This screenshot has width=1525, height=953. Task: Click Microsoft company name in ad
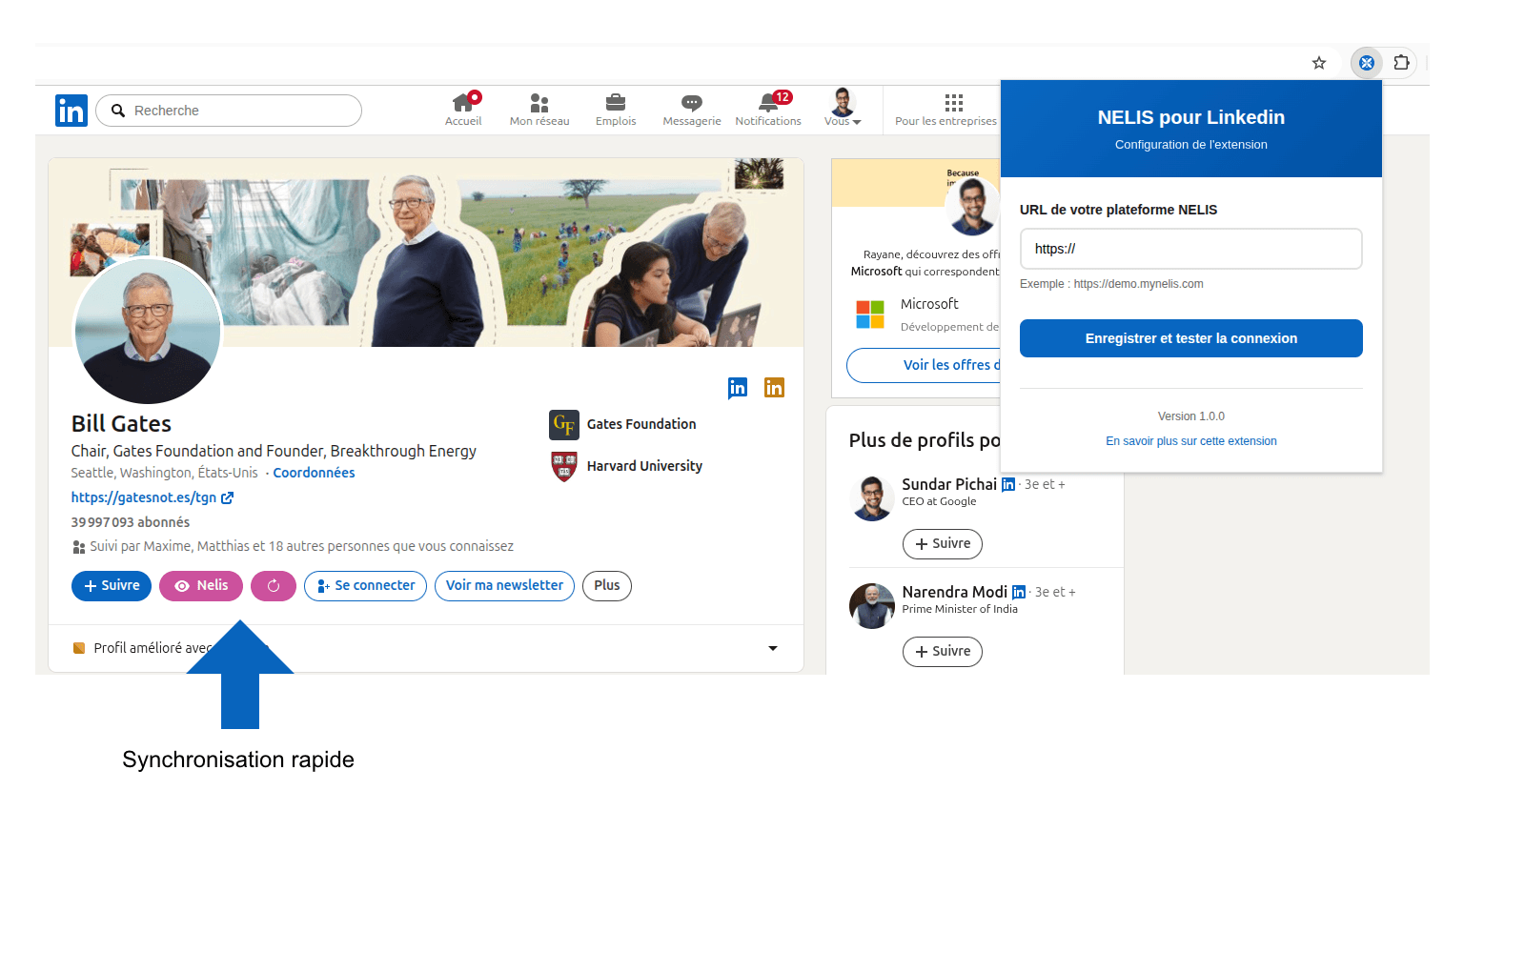(929, 304)
